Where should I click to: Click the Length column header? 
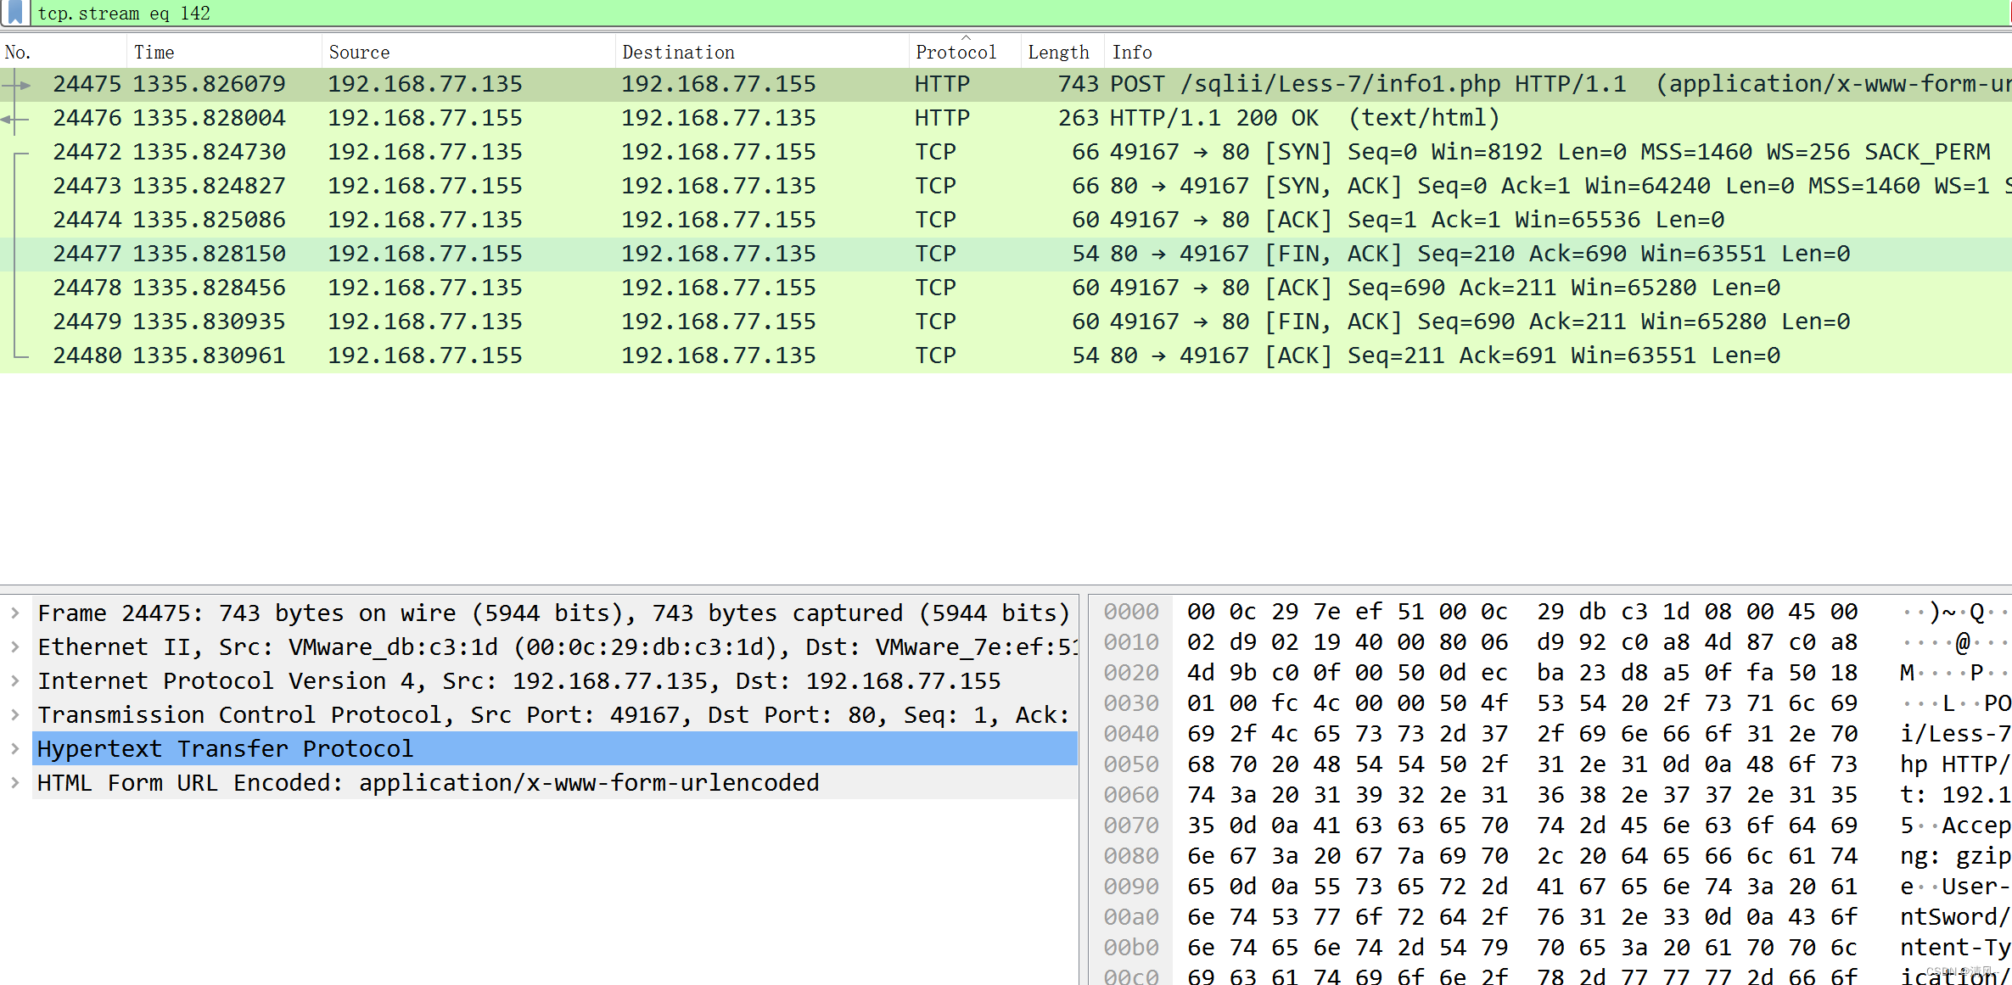(x=1058, y=53)
